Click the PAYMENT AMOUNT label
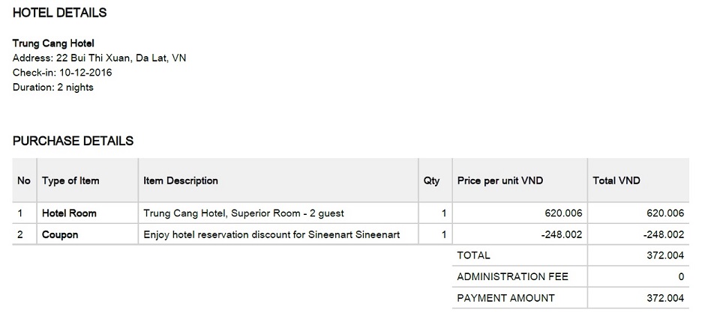Viewport: 705px width, 319px height. (505, 298)
